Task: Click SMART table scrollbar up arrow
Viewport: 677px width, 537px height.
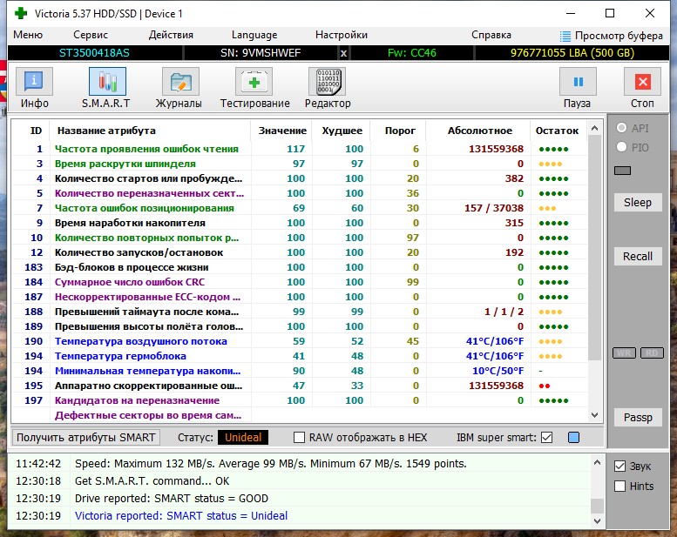Action: coord(594,128)
